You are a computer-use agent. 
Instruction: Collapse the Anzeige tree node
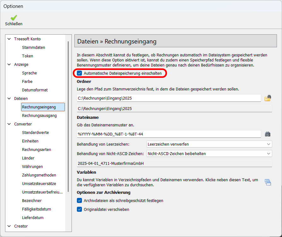[x=9, y=65]
